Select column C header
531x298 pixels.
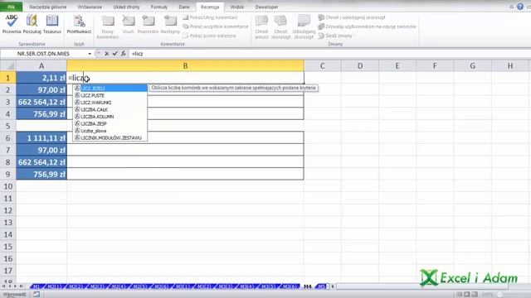click(323, 66)
